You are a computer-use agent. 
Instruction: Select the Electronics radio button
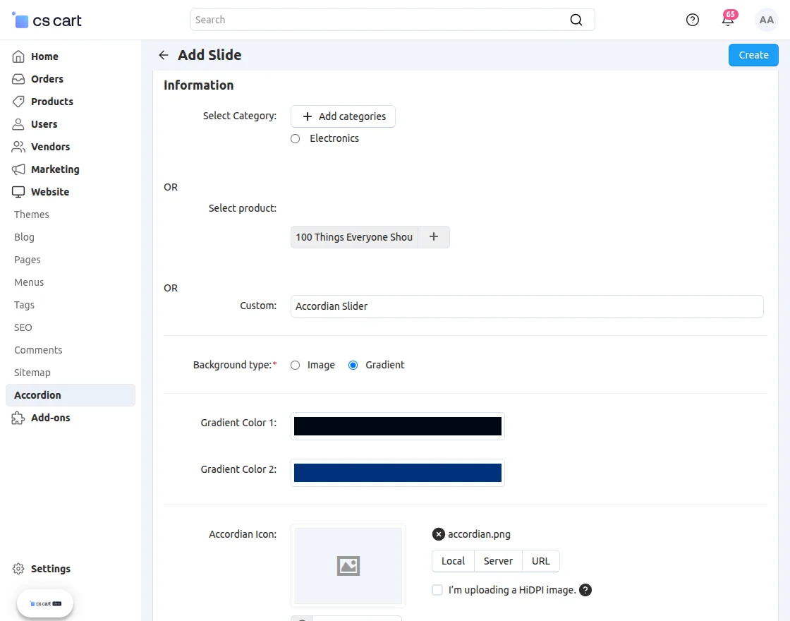[x=295, y=138]
